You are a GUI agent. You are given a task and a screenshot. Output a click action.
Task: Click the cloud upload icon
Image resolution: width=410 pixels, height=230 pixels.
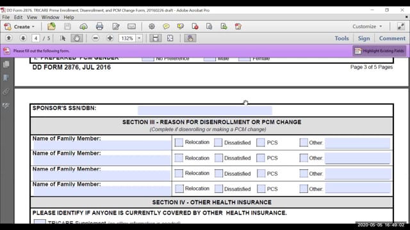(x=83, y=26)
